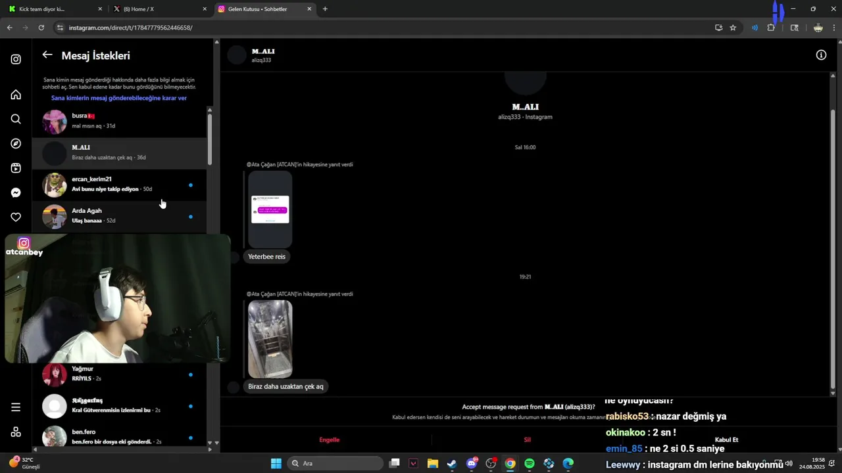Click Sana kimlerin mesaj gönderebileceğine karar ver link
Viewport: 842px width, 473px height.
[119, 98]
